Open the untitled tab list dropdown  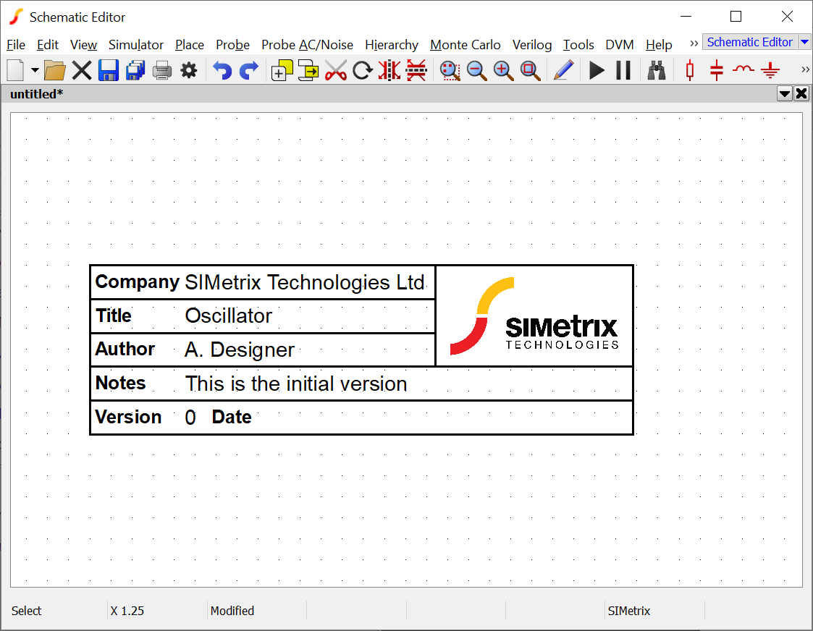[x=784, y=93]
